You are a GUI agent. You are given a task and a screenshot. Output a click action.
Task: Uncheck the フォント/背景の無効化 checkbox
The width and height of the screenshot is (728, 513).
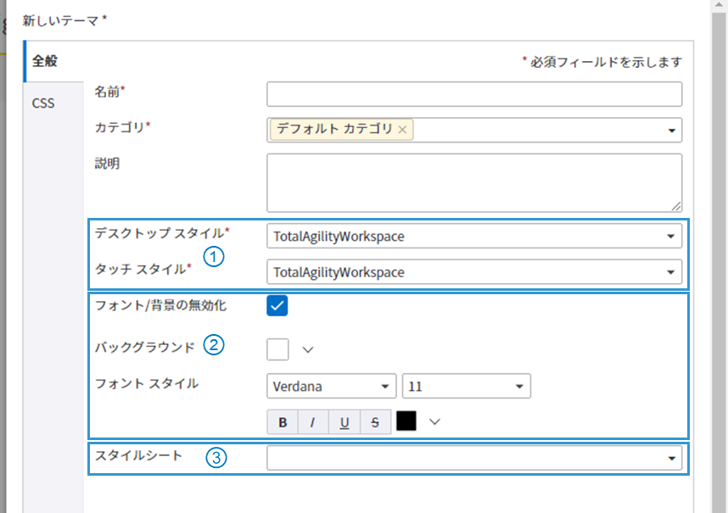pos(277,305)
